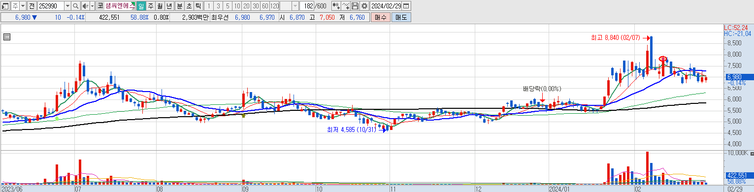Select the 초 second chart period
The width and height of the screenshot is (754, 192).
[x=189, y=6]
